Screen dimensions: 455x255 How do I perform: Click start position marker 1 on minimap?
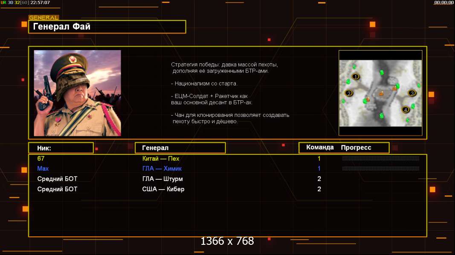point(356,76)
